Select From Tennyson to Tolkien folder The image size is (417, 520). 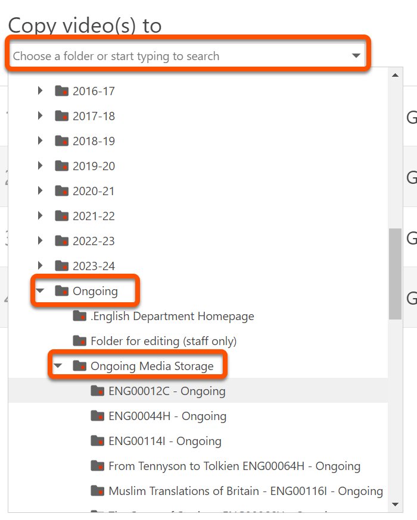234,466
